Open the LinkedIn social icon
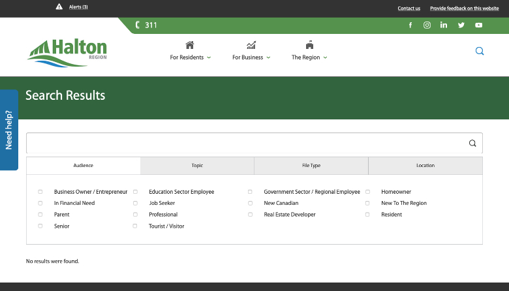 coord(444,25)
